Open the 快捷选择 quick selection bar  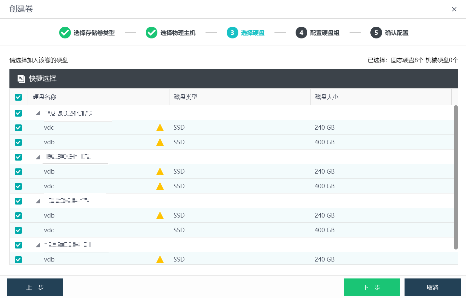(234, 78)
